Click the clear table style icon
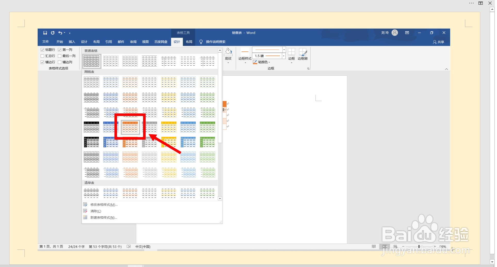The width and height of the screenshot is (497, 267). (85, 211)
